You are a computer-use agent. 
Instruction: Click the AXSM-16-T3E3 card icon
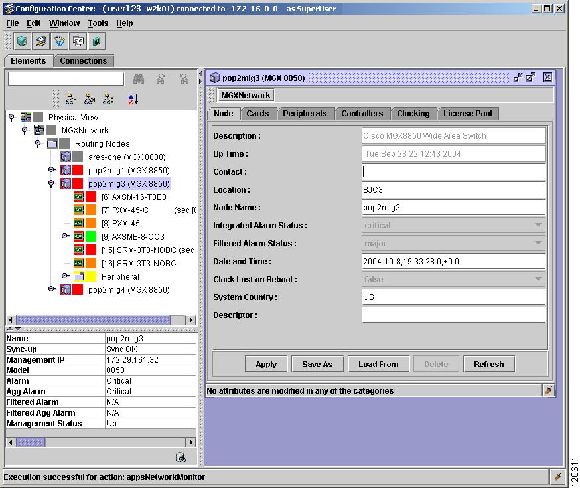tap(79, 197)
